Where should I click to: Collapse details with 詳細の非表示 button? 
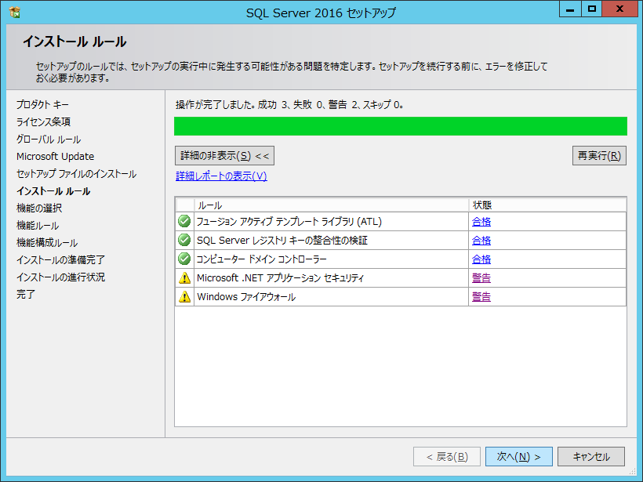click(224, 156)
